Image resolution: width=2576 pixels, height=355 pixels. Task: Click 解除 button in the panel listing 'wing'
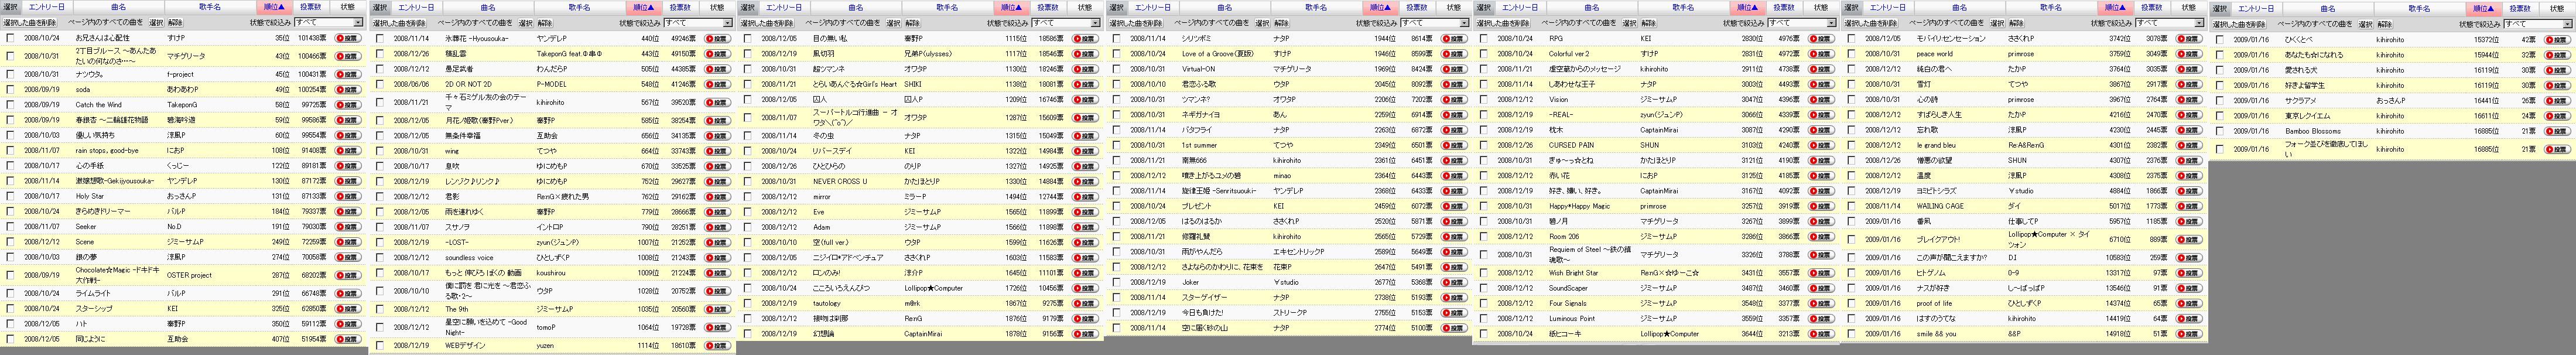(x=544, y=22)
